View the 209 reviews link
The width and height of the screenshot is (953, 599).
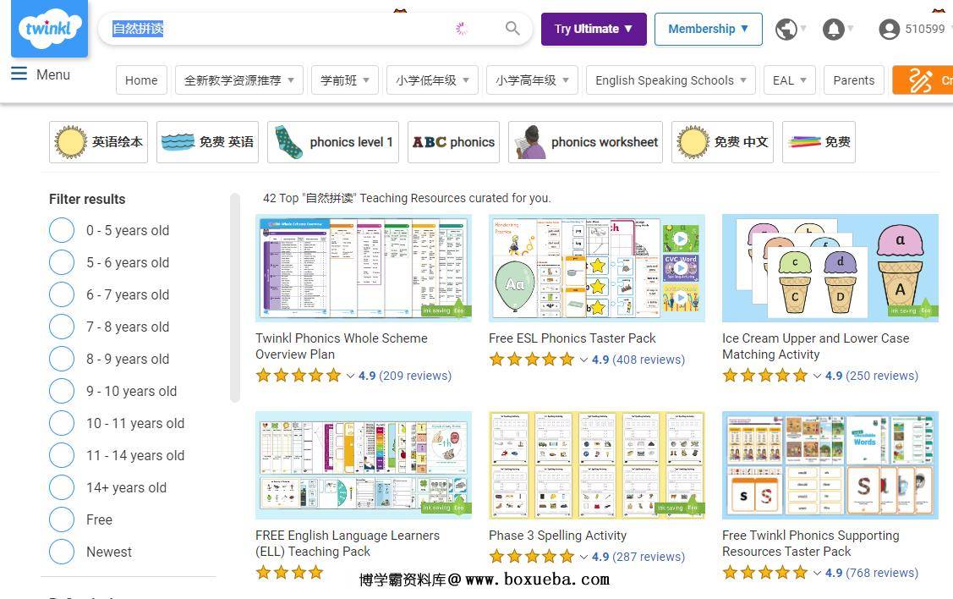click(x=415, y=376)
